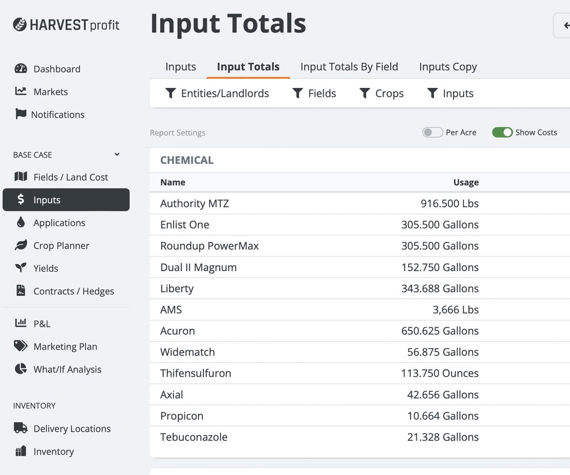Image resolution: width=570 pixels, height=475 pixels.
Task: Open the Fields filter
Action: pos(314,94)
